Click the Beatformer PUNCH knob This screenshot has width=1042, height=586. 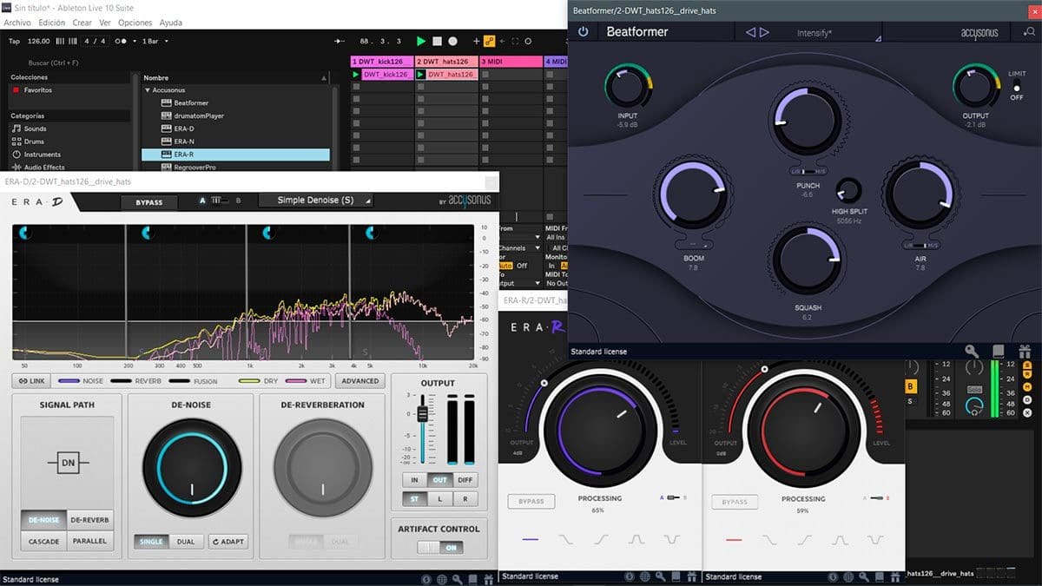click(808, 121)
